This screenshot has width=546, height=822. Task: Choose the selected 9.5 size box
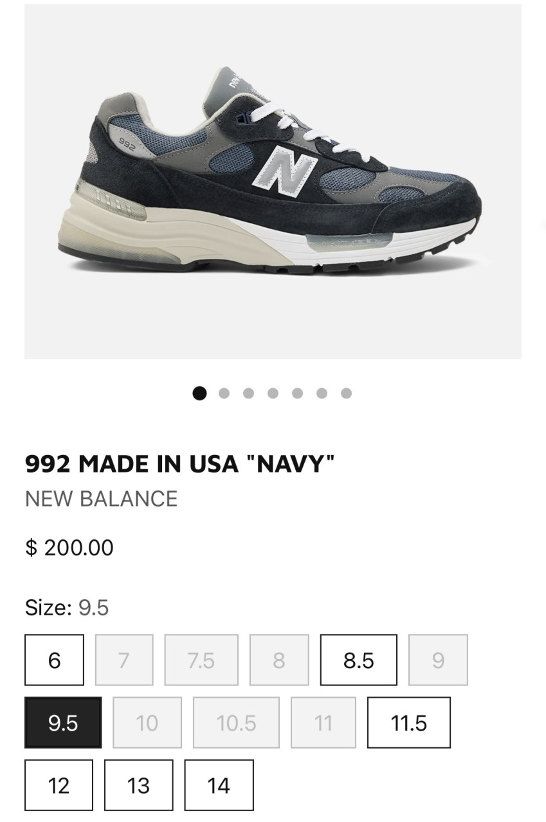pos(63,722)
